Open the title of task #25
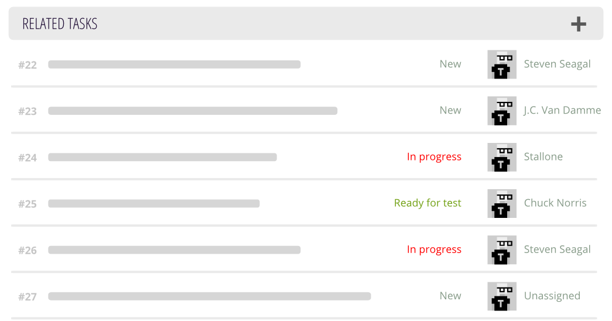This screenshot has width=612, height=321. coord(153,204)
